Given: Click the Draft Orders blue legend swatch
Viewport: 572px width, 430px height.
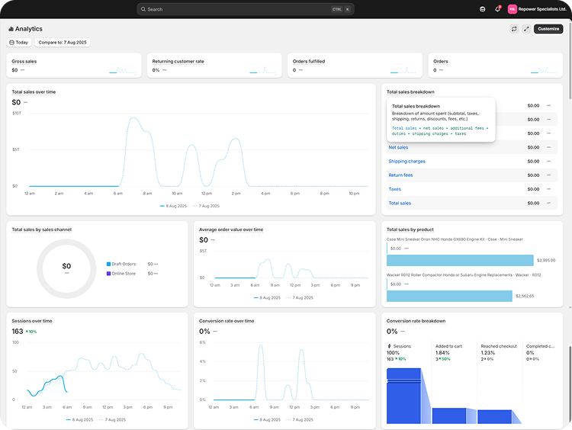Looking at the screenshot, I should (x=108, y=264).
